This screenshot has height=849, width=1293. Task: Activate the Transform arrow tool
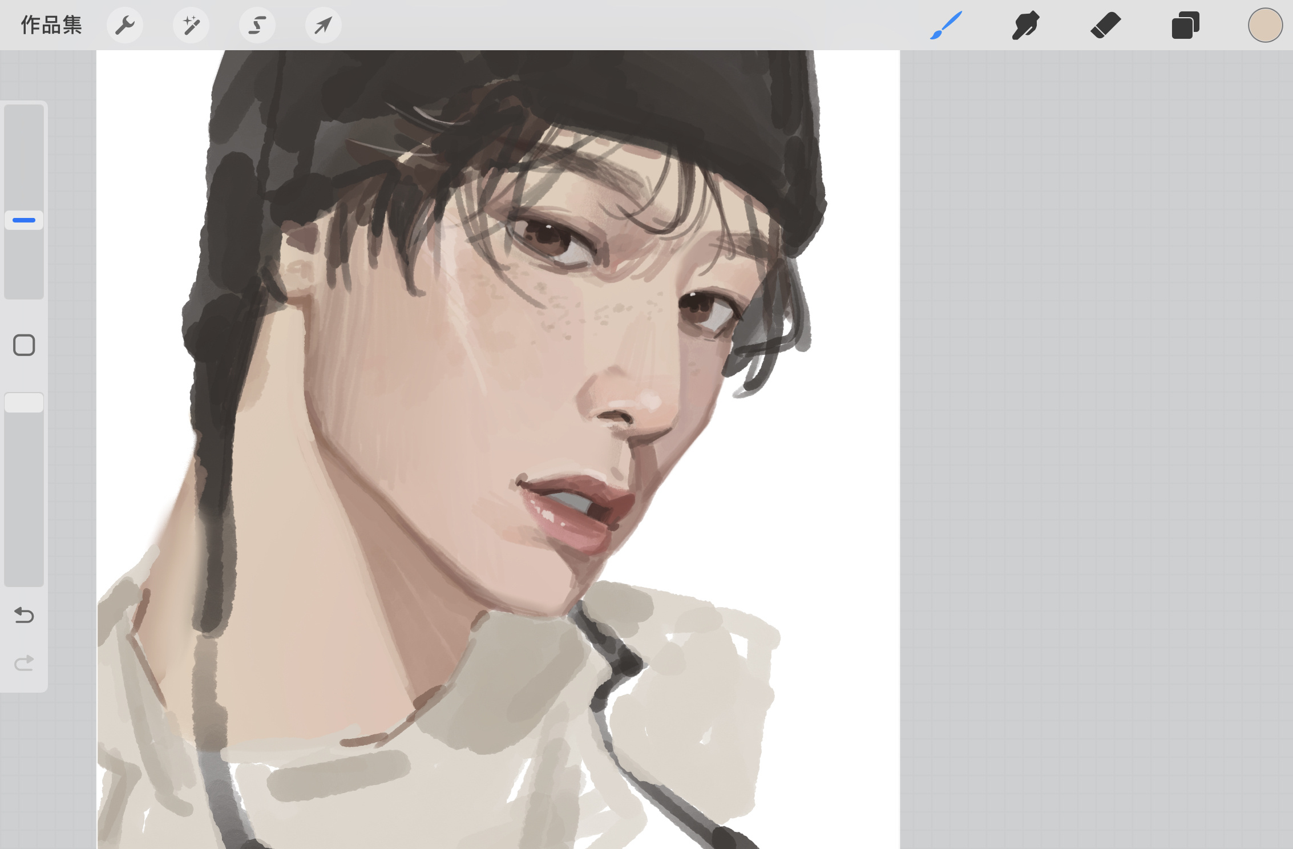324,25
